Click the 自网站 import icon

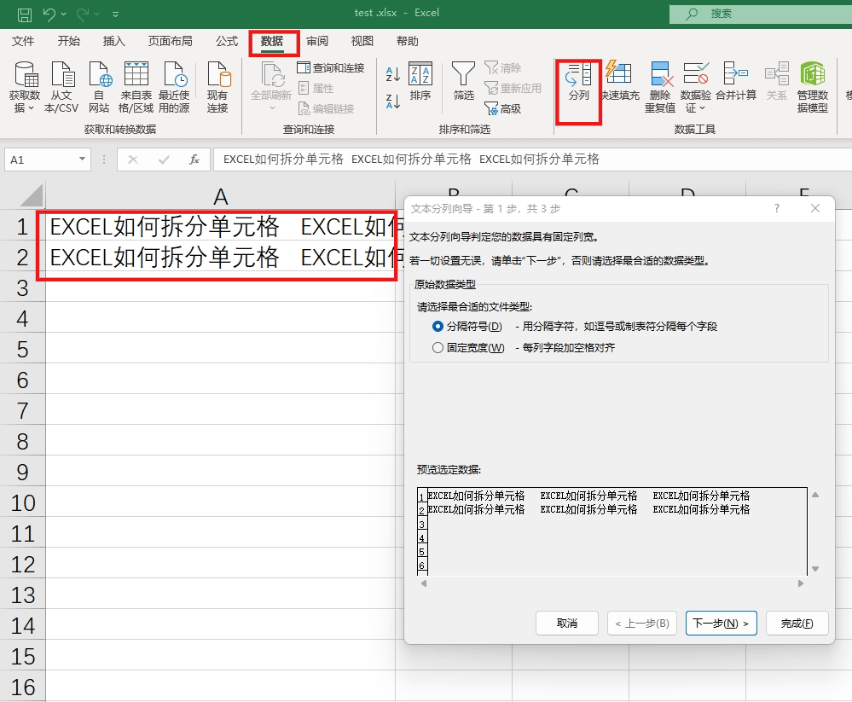99,87
